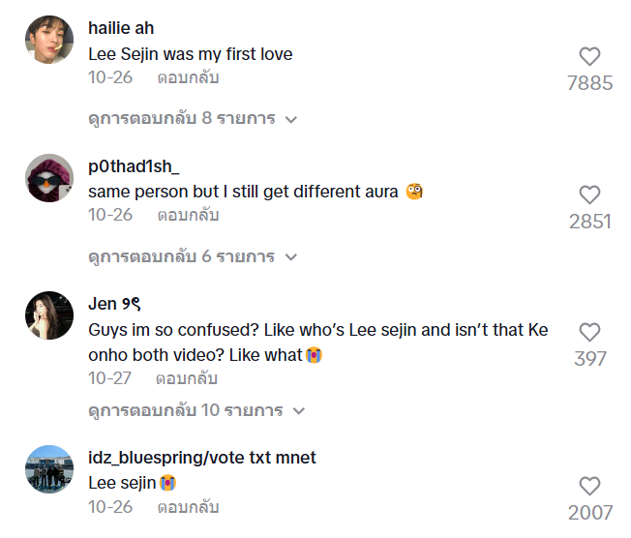Screen dimensions: 631x538
Task: Open the hailie ah username link
Action: tap(121, 29)
